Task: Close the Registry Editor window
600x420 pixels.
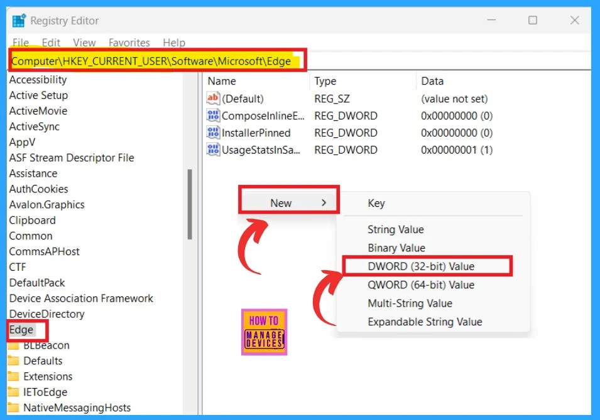Action: coord(574,20)
